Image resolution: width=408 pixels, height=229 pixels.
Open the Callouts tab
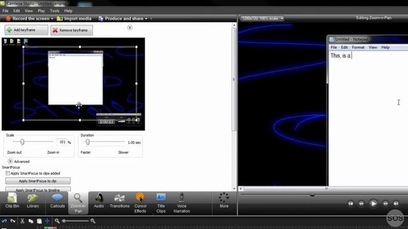click(x=57, y=200)
